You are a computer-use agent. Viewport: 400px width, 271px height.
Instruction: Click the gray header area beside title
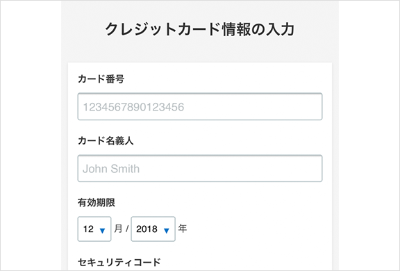317,28
